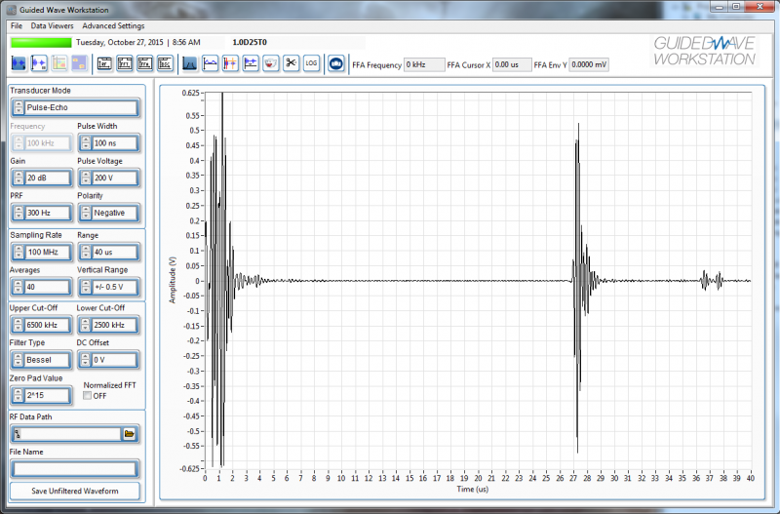Open the Data Viewers menu
Viewport: 780px width, 514px height.
click(52, 24)
